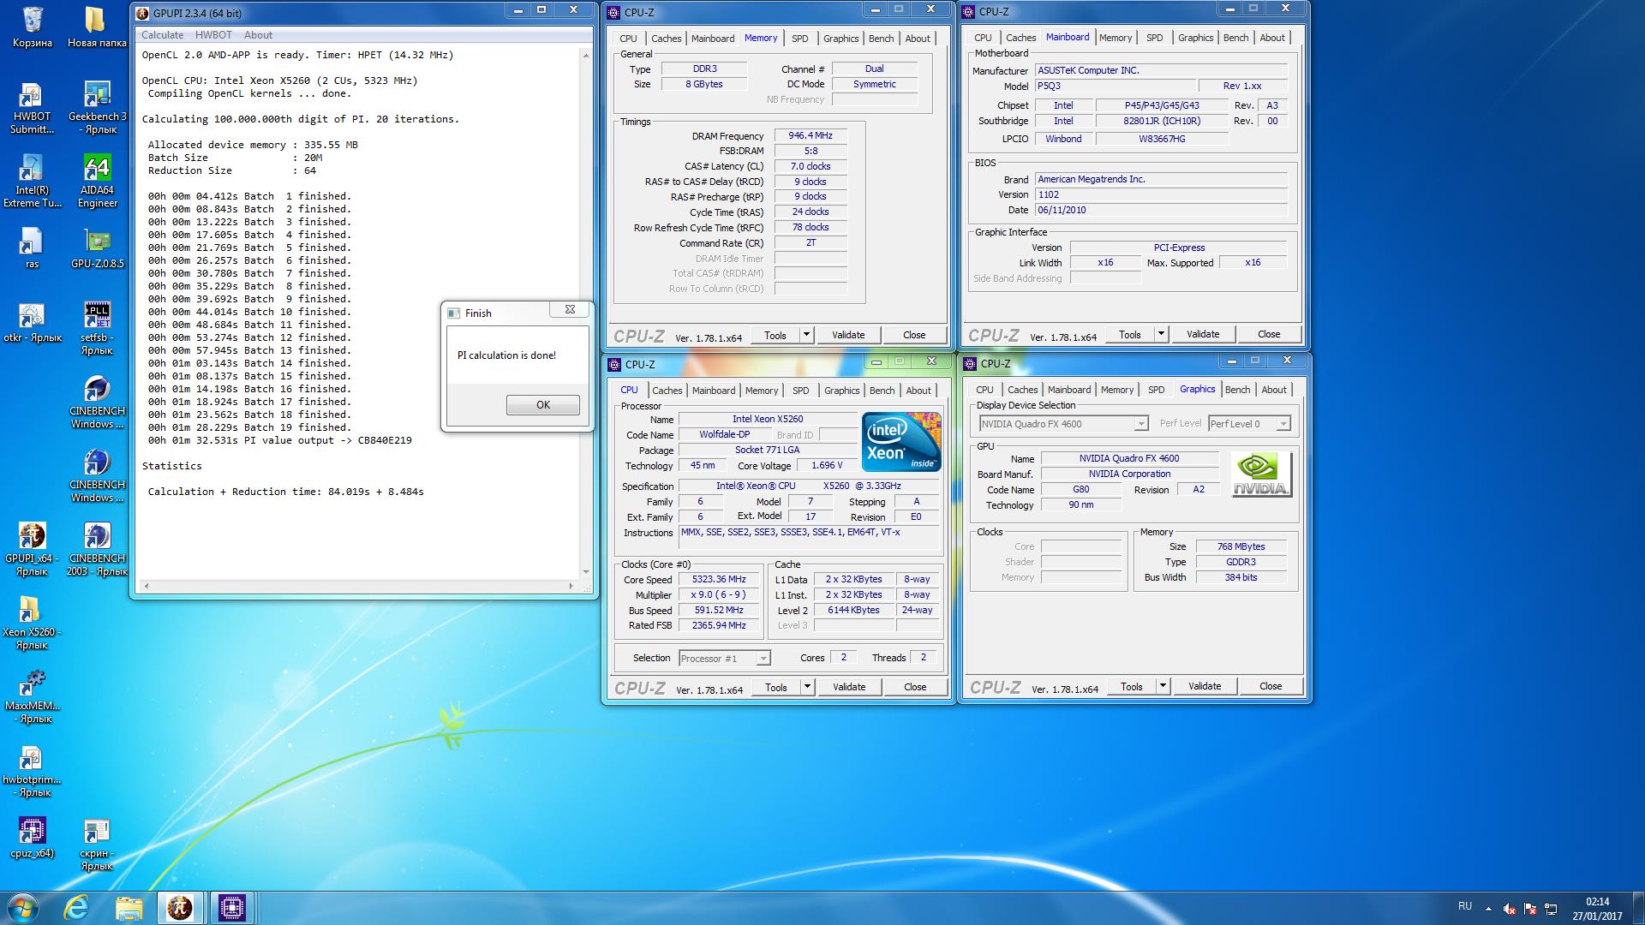
Task: Click the NVIDIA logo in Graphics tab
Action: point(1261,474)
